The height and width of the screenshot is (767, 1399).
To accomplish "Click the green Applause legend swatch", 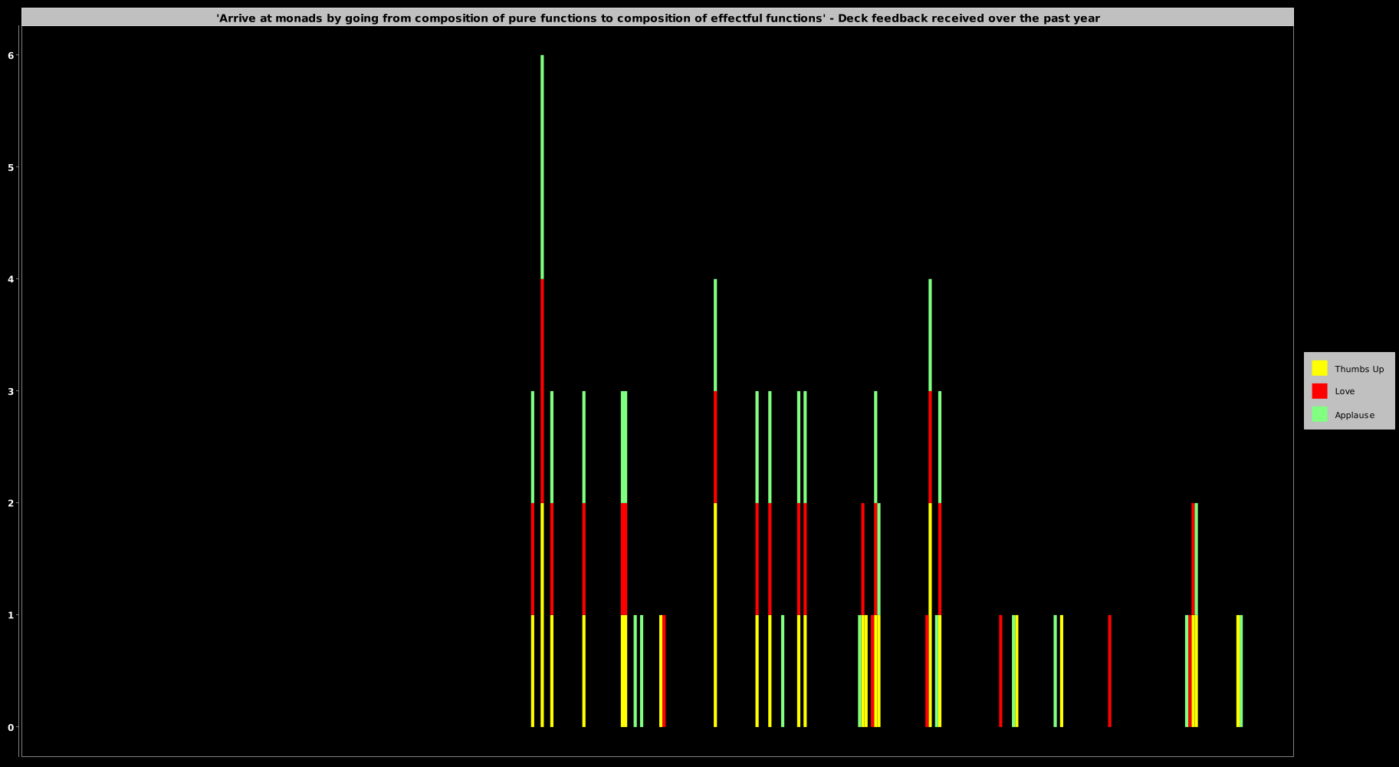I will point(1319,414).
